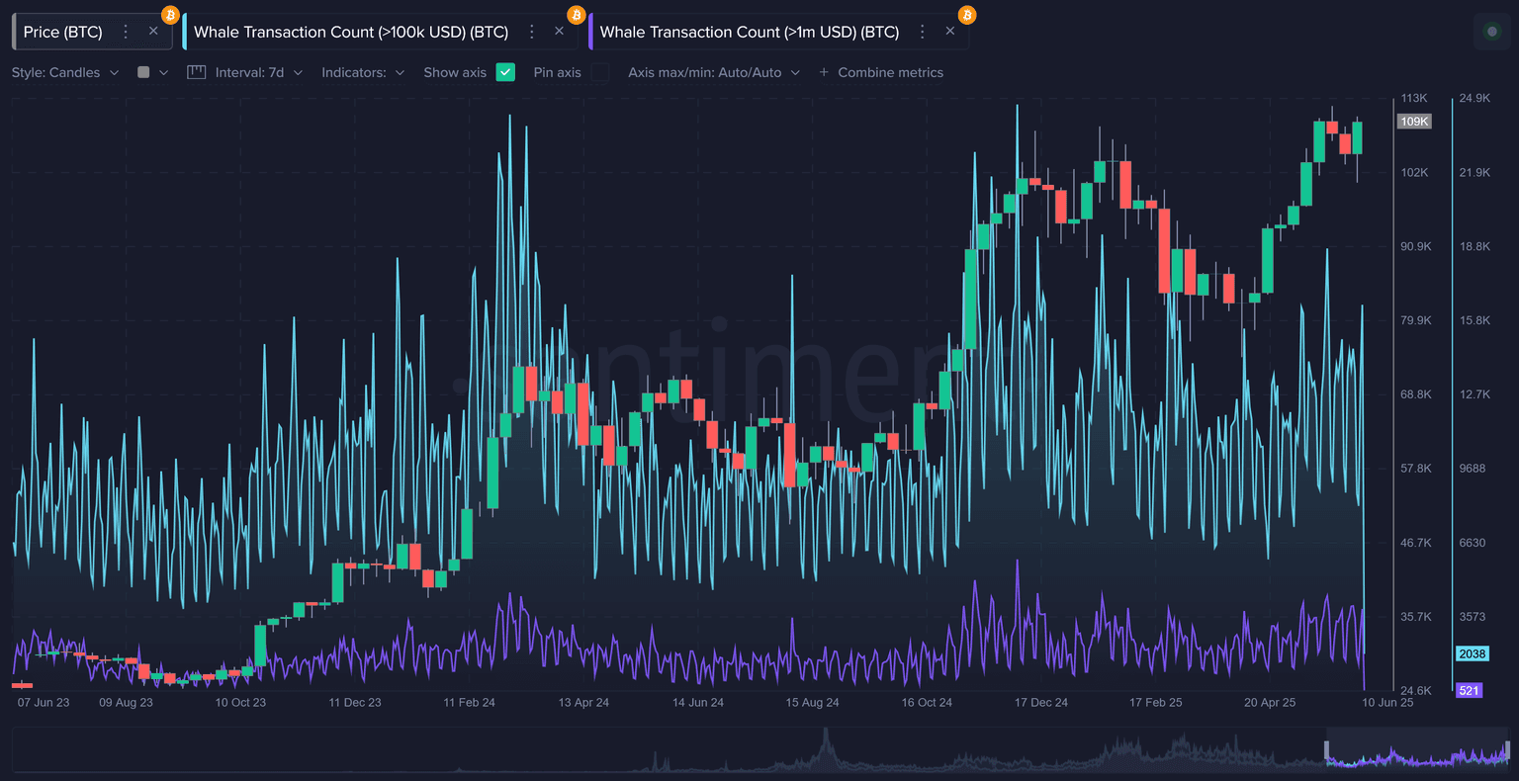Expand Axis max/min: Auto/Auto settings

pyautogui.click(x=713, y=72)
